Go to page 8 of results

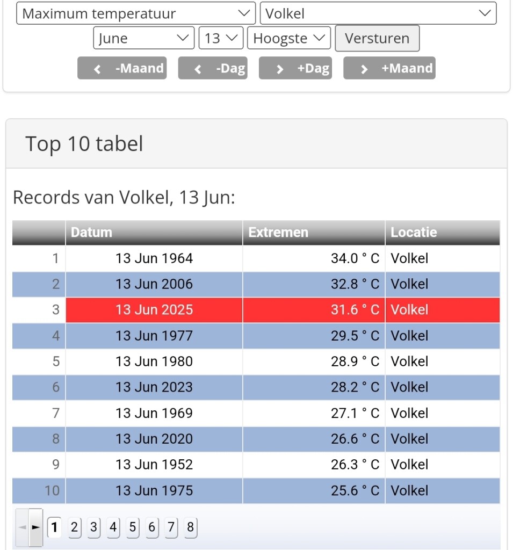pos(190,527)
